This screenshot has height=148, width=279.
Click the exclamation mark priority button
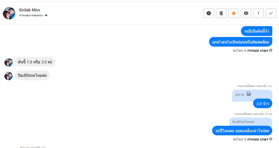click(259, 13)
